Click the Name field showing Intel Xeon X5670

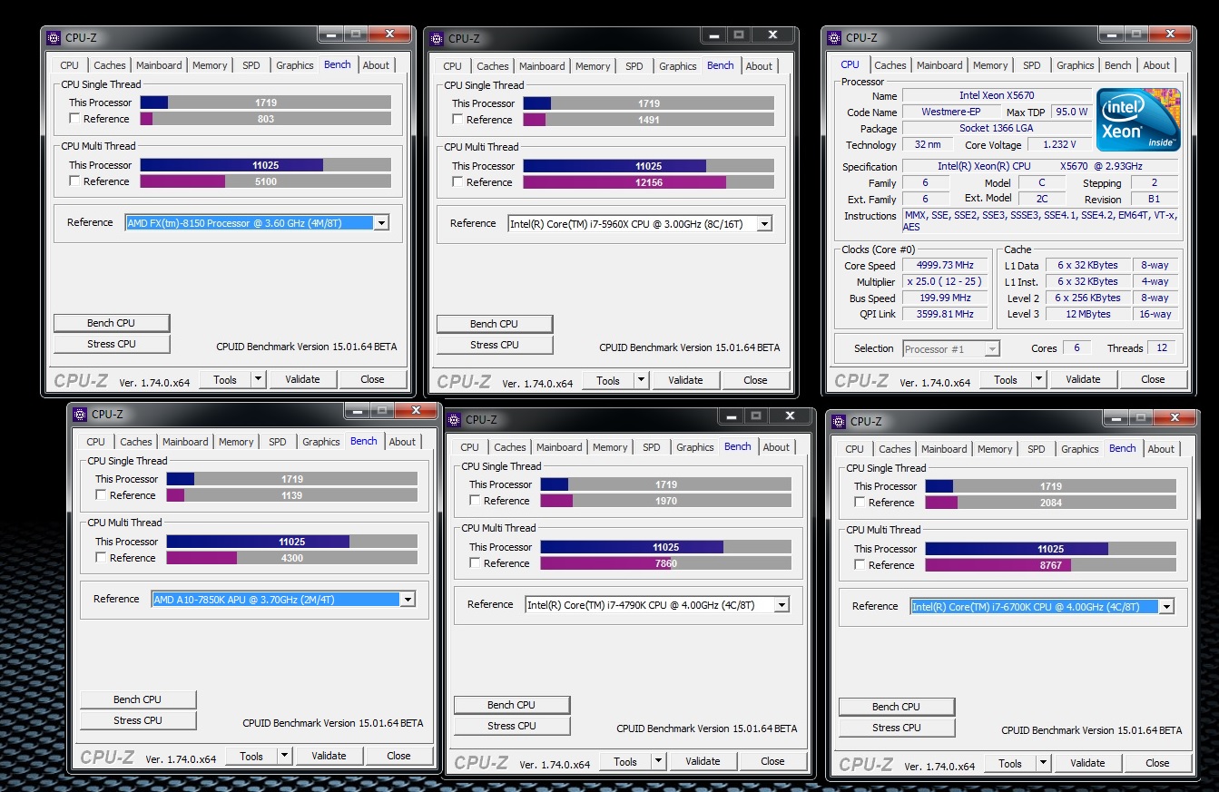click(997, 95)
